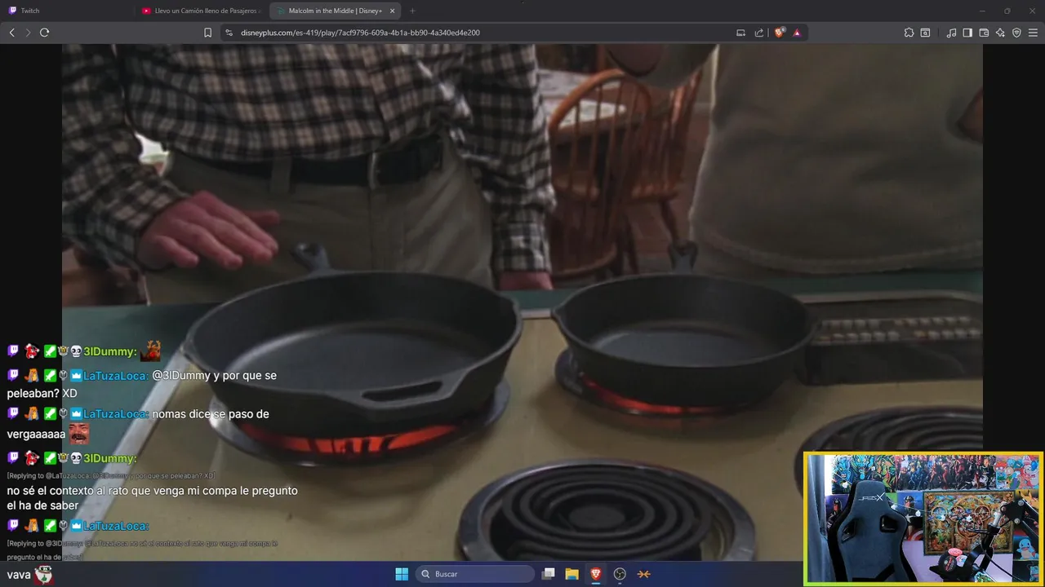This screenshot has height=587, width=1045.
Task: Open File Explorer from the taskbar
Action: 572,574
